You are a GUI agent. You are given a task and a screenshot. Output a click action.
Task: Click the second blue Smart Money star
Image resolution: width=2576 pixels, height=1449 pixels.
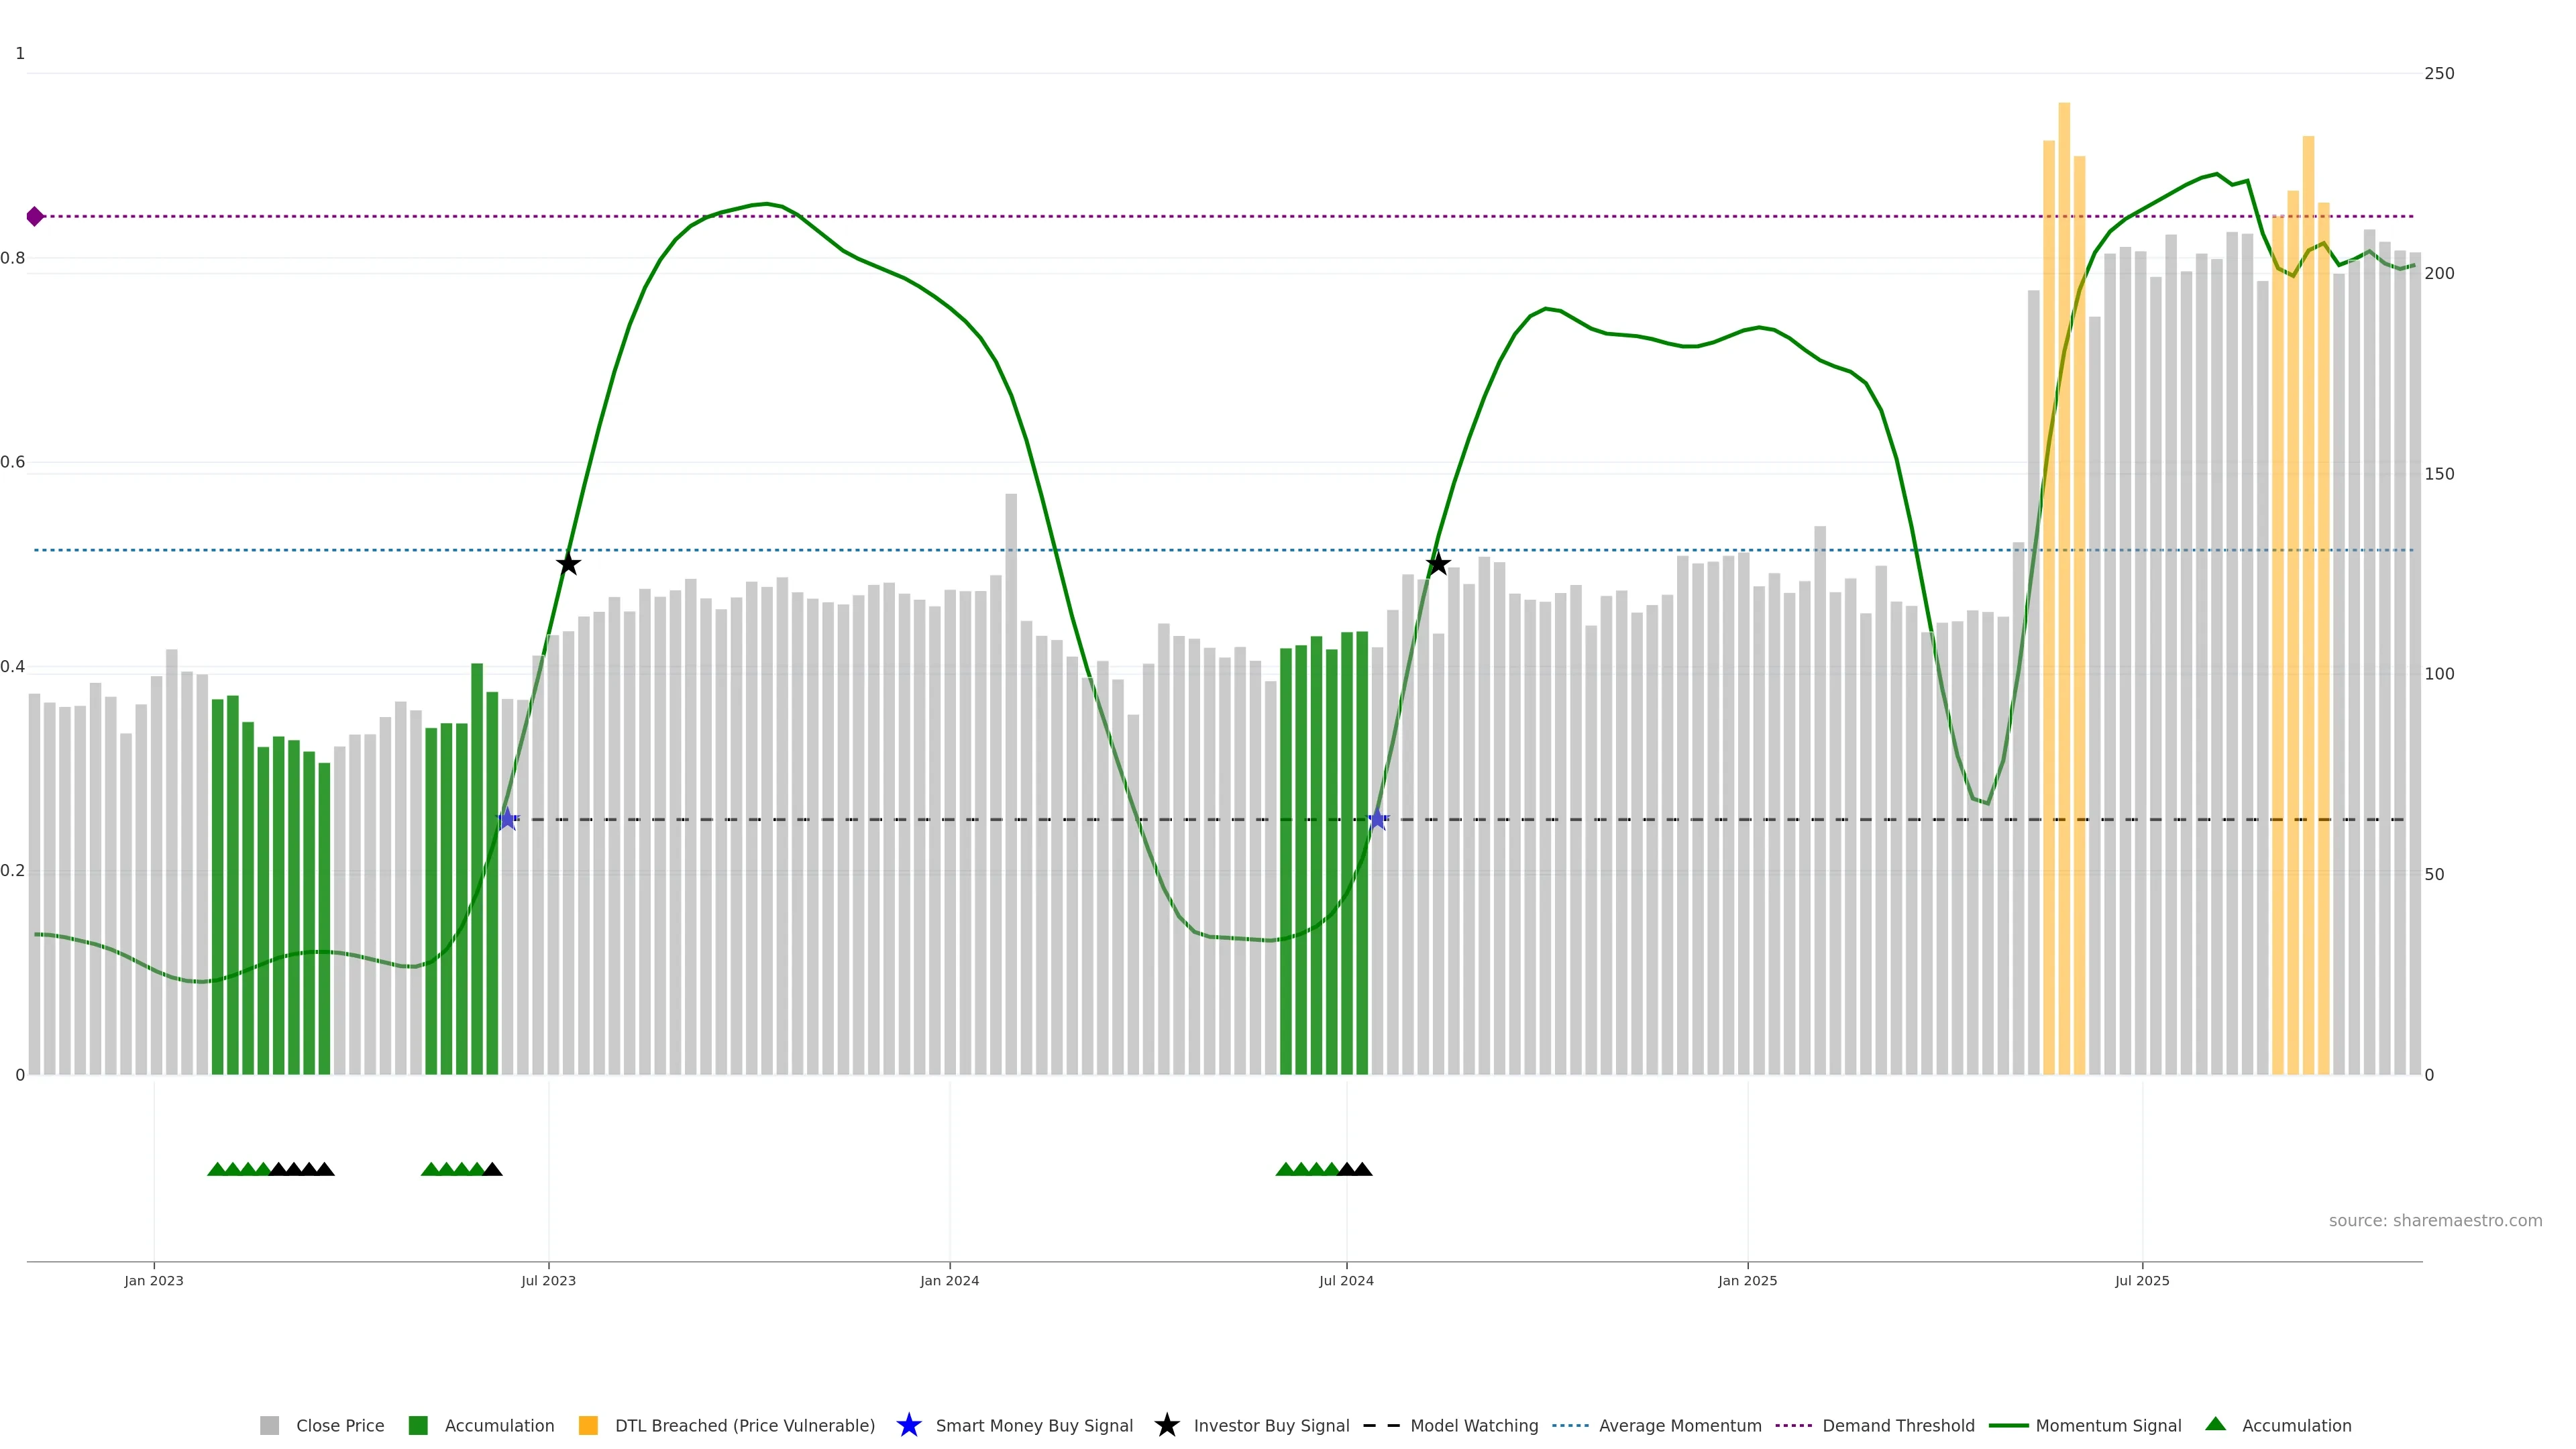coord(1377,819)
